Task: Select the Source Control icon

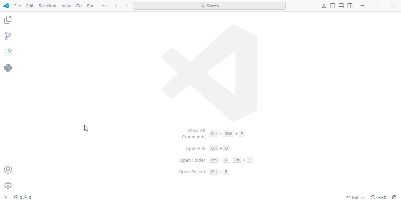Action: [x=8, y=36]
